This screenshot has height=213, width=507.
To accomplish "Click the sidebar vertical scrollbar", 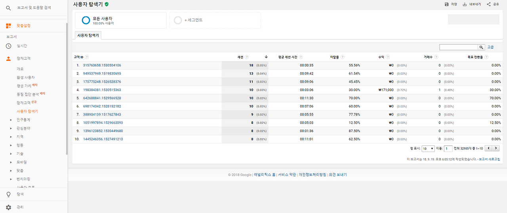I will [67, 89].
